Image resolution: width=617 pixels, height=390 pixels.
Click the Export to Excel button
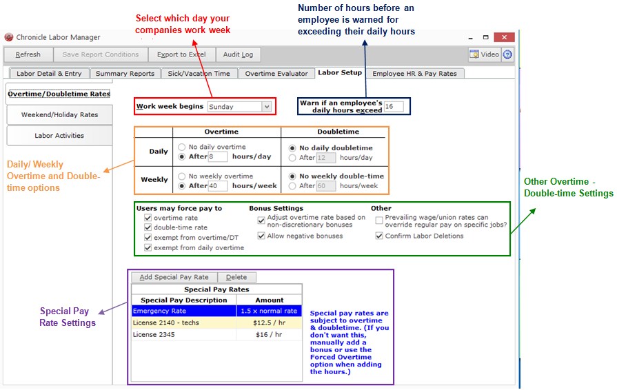(181, 54)
